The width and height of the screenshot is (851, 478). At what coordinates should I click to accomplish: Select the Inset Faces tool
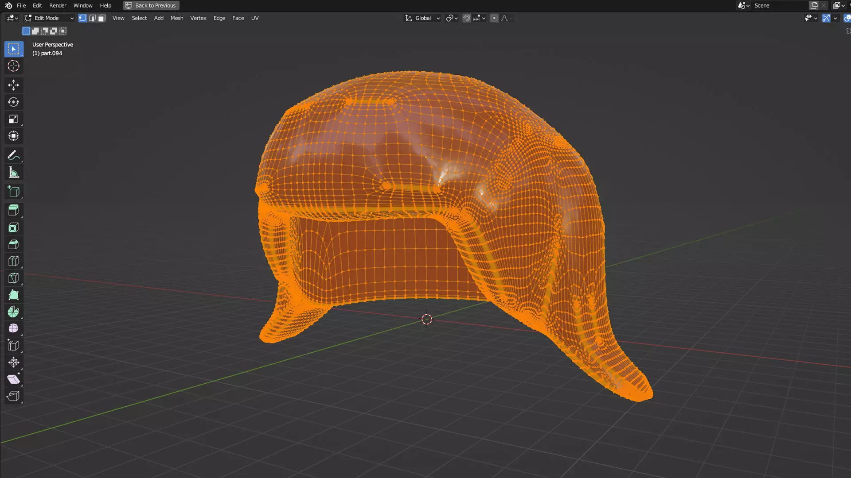pos(13,227)
